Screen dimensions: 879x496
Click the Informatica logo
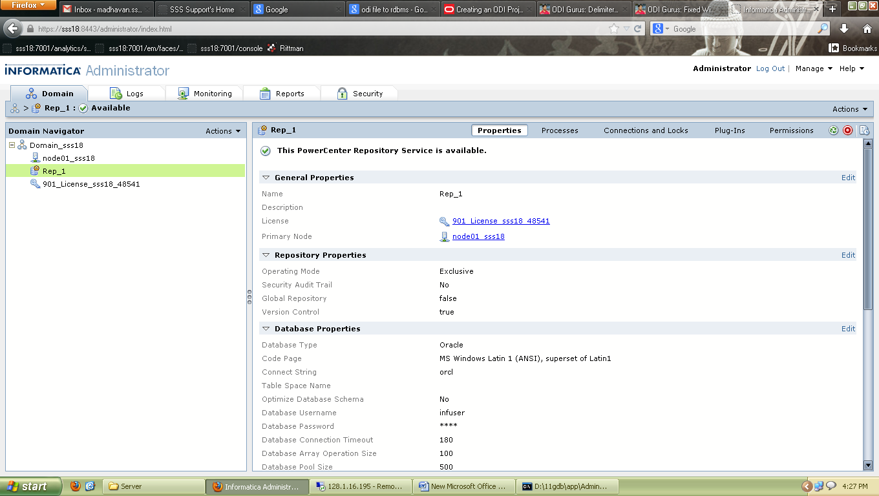tap(43, 70)
